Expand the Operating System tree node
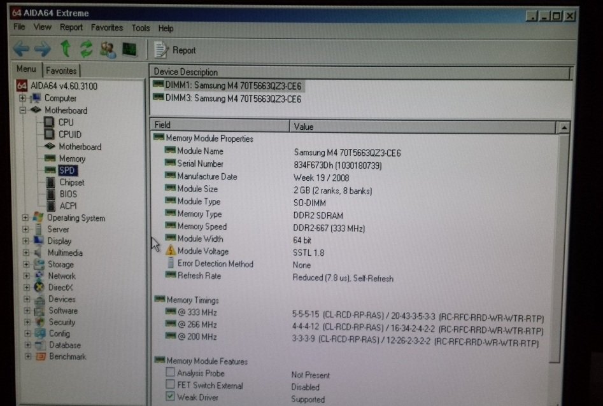The width and height of the screenshot is (603, 406). point(25,218)
